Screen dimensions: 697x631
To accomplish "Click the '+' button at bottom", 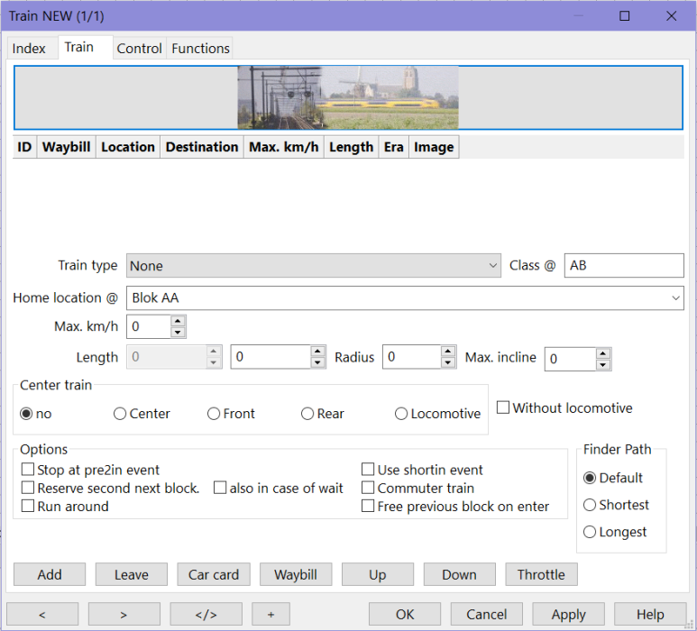I will (x=271, y=614).
